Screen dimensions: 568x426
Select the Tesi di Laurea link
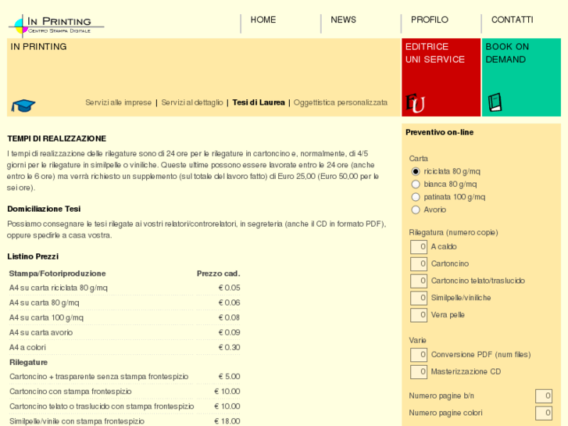tap(259, 102)
